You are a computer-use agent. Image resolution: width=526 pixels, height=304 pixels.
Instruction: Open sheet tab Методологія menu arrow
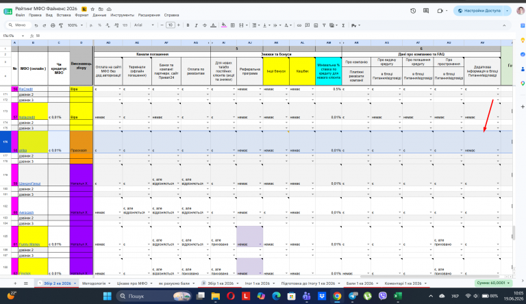tap(110, 283)
